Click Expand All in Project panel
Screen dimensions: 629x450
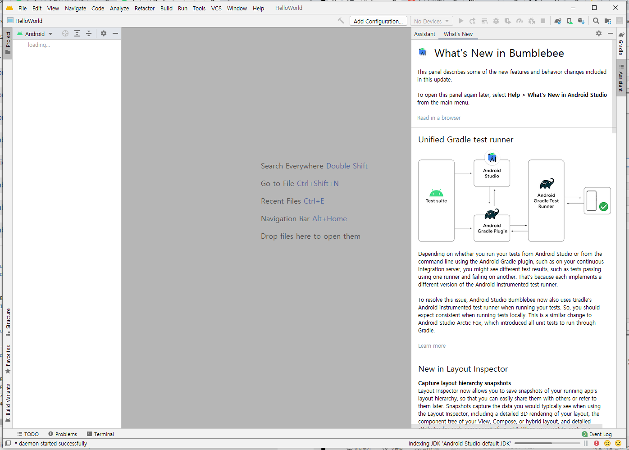coord(77,33)
